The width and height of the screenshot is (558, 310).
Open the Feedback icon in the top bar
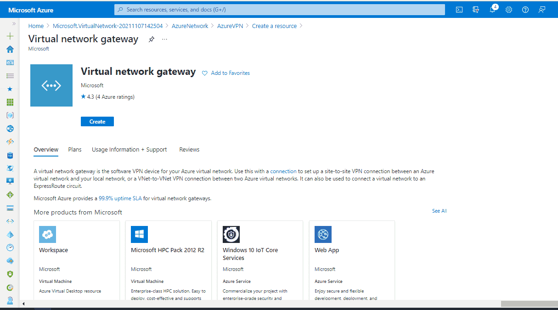click(542, 10)
